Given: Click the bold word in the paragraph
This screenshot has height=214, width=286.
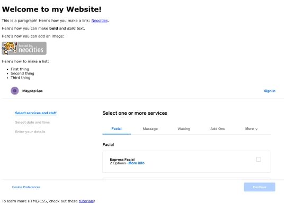Looking at the screenshot, I should 53,29.
